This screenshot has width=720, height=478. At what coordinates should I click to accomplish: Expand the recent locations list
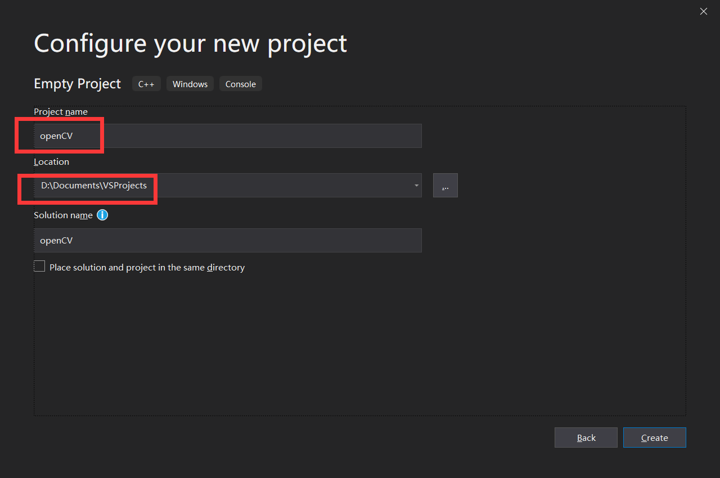416,185
